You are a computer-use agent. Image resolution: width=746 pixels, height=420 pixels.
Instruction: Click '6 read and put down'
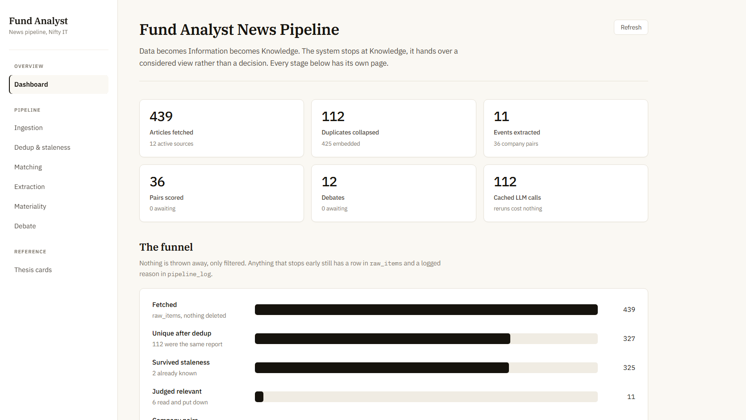[x=180, y=403]
